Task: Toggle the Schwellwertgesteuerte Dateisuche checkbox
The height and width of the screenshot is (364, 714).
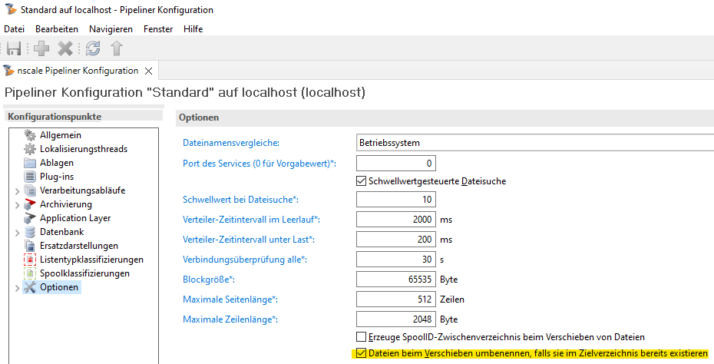Action: pos(362,181)
